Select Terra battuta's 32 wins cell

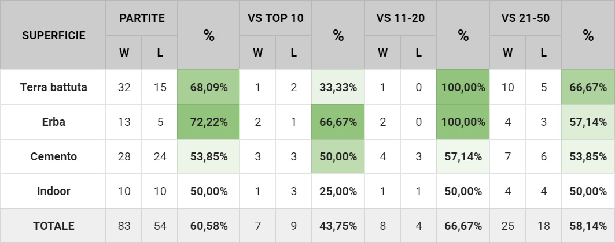click(124, 88)
